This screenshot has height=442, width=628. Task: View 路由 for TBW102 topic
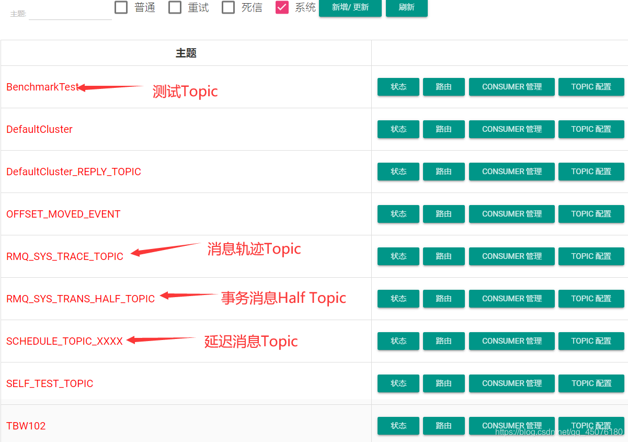coord(444,426)
